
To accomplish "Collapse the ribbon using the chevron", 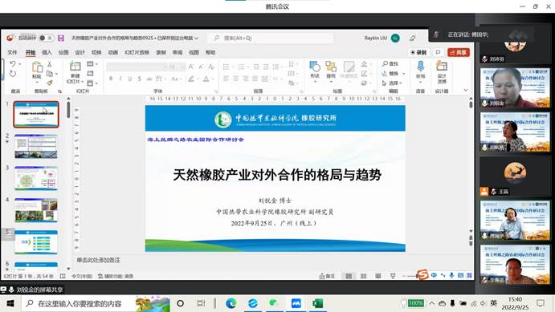I will click(466, 91).
